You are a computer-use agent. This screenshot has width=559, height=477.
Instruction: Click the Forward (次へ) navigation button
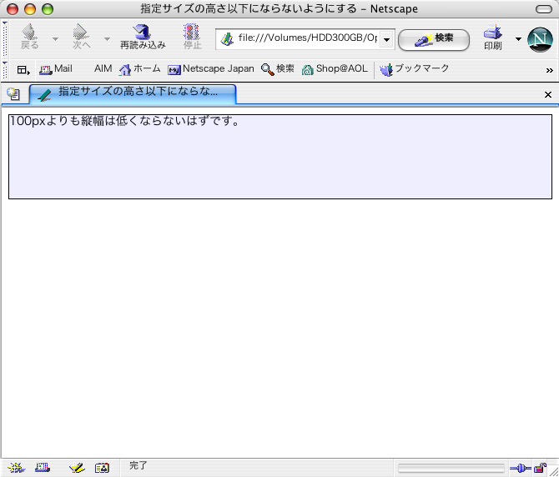click(81, 37)
